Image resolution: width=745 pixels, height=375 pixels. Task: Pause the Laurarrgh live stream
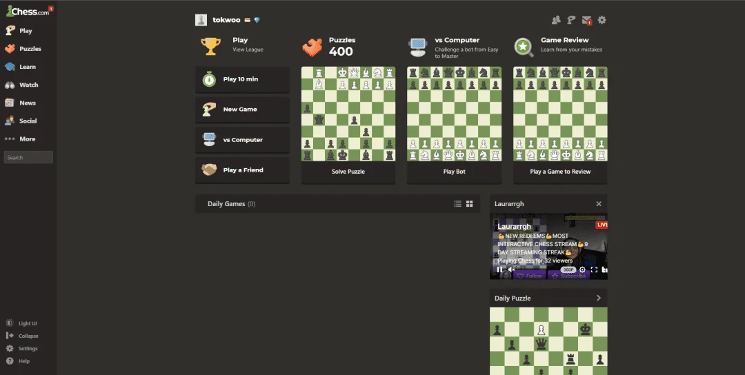click(499, 270)
